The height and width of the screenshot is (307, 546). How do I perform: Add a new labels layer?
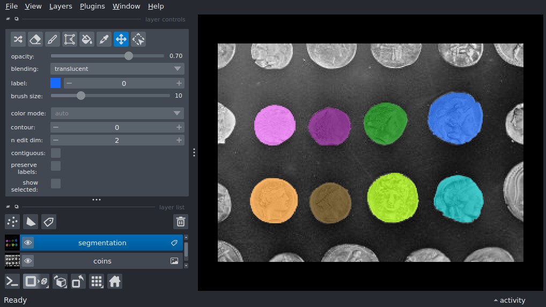coord(49,222)
